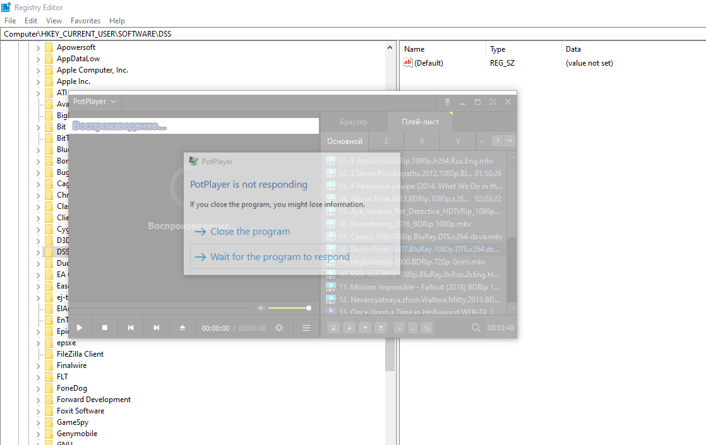Expand the Apple Inc. registry key
Viewport: 706px width, 445px height.
pos(39,81)
